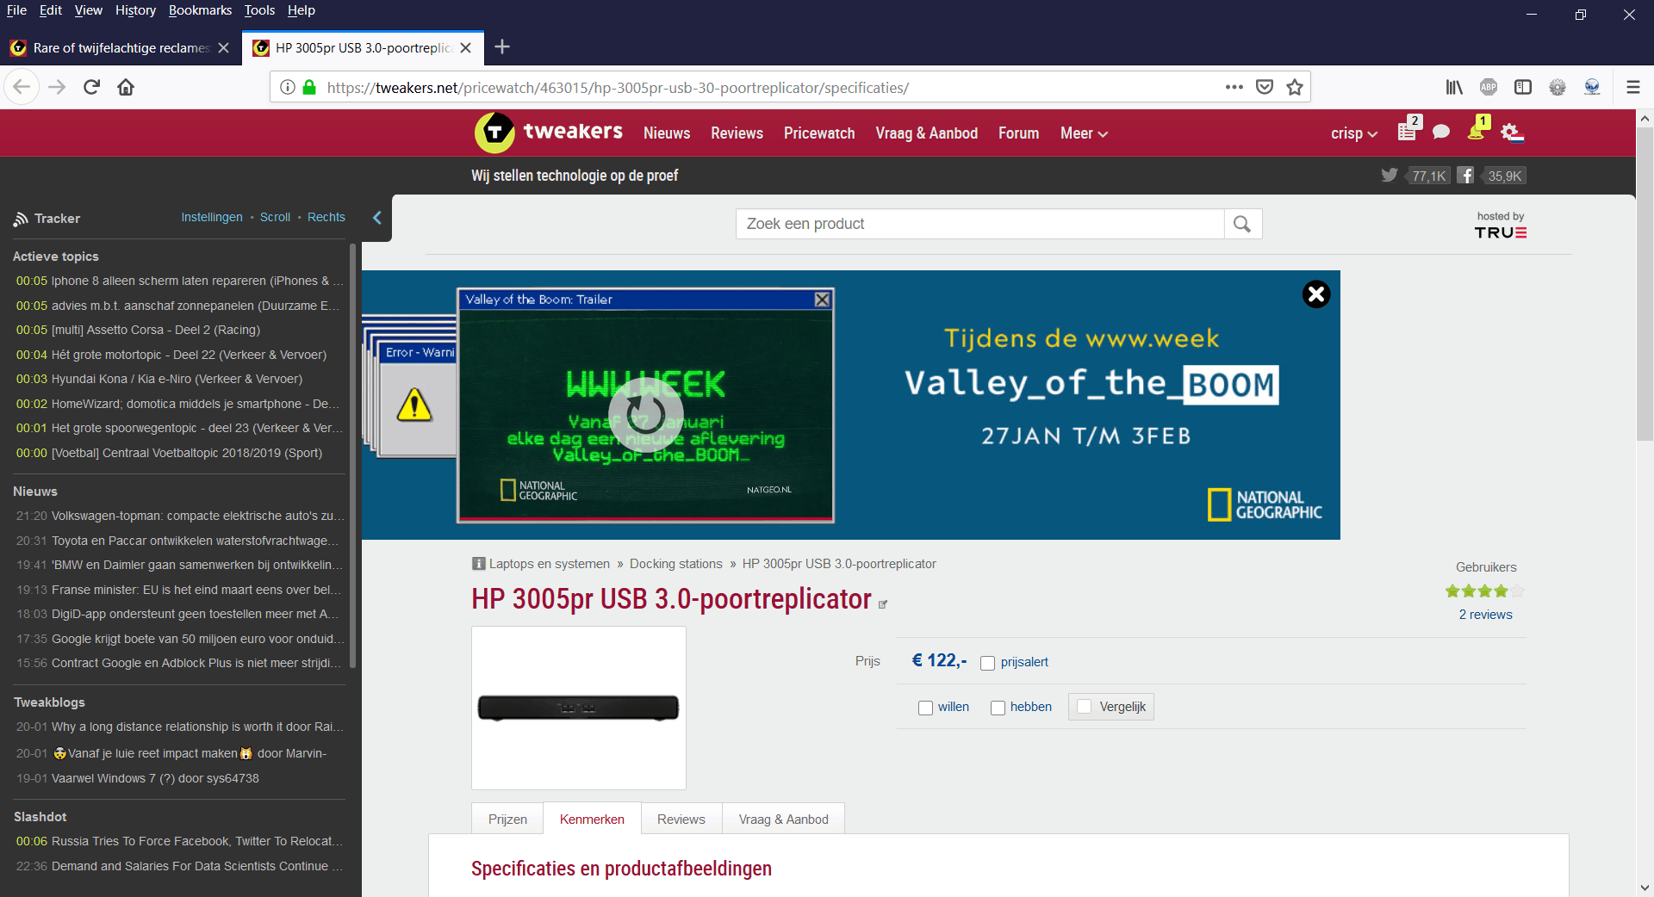Image resolution: width=1654 pixels, height=897 pixels.
Task: Focus the 'Zoek een product' search field
Action: pyautogui.click(x=979, y=224)
